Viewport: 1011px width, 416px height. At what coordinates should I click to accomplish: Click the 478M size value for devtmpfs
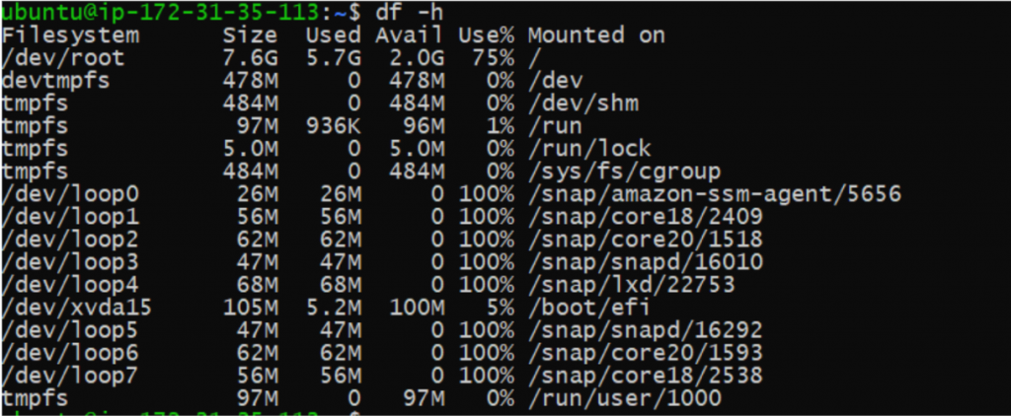250,81
